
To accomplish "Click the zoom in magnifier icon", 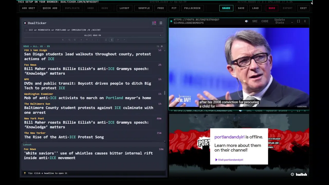I will 75,40.
